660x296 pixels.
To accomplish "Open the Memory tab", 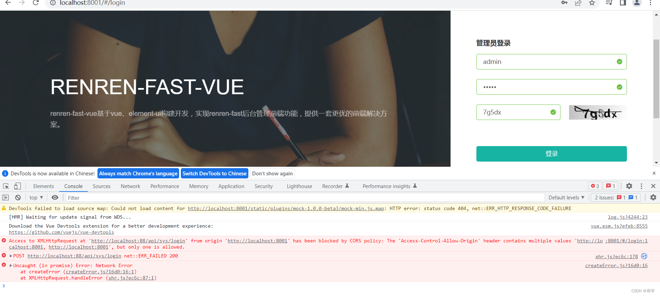I will 199,186.
